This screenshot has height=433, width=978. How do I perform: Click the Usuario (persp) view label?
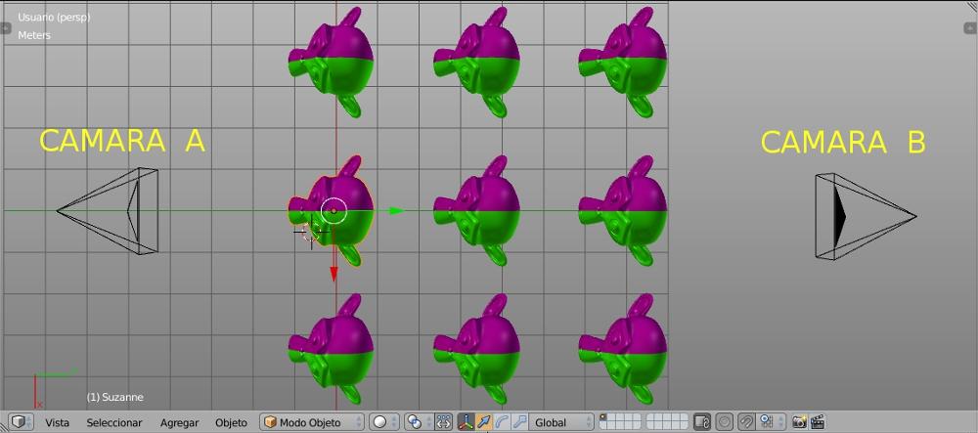[x=54, y=18]
